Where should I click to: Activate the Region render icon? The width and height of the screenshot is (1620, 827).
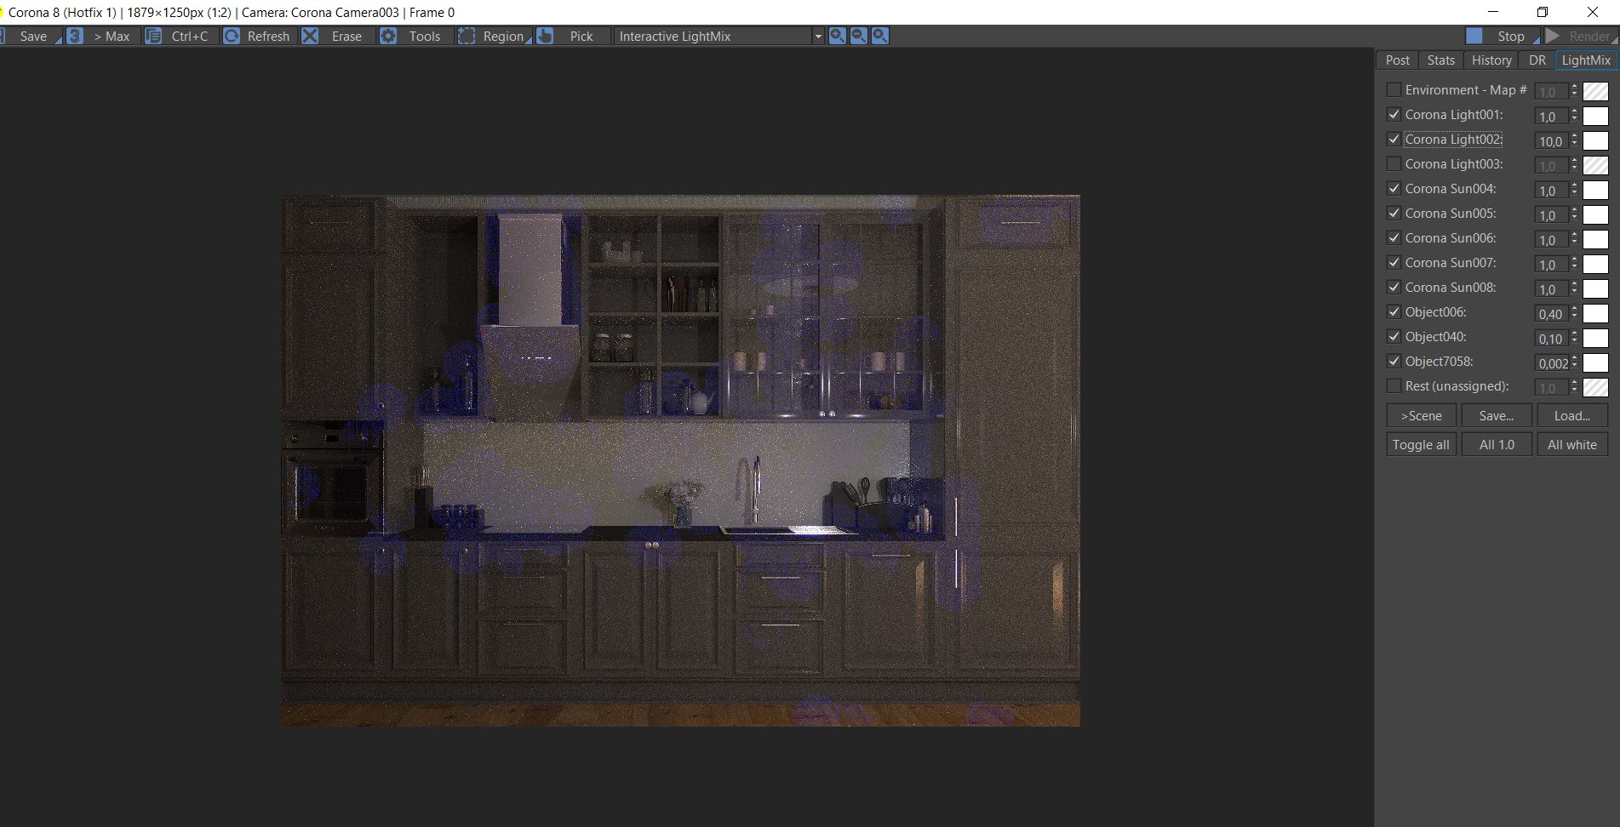(x=467, y=36)
